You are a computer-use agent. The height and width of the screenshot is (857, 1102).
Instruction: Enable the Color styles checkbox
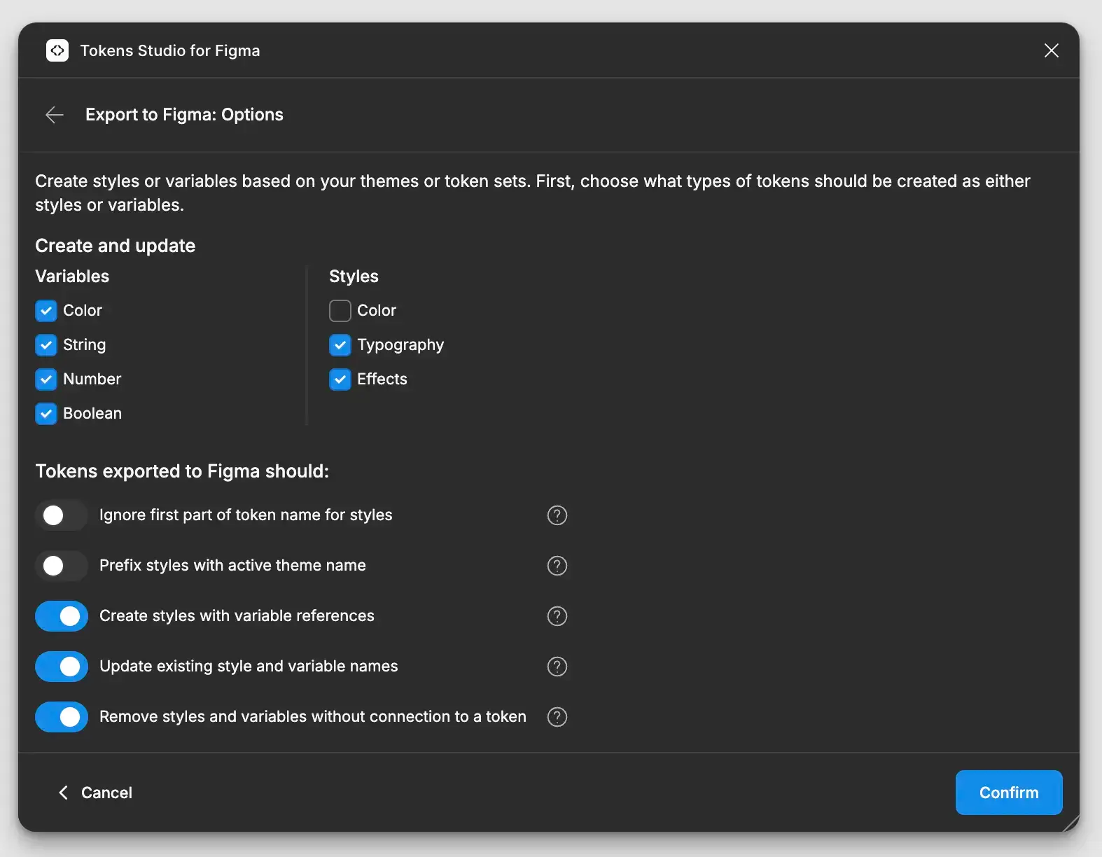[x=340, y=311]
